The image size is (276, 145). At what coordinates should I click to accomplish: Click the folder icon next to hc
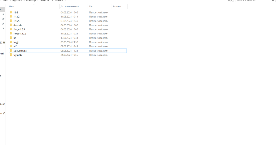(11, 38)
